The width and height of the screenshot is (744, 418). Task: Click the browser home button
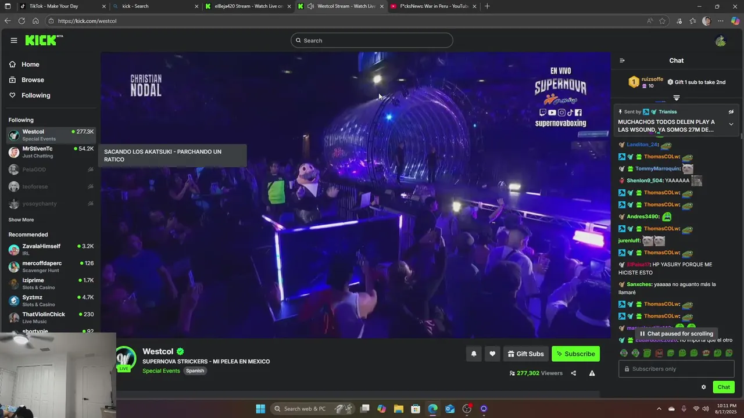(x=35, y=21)
